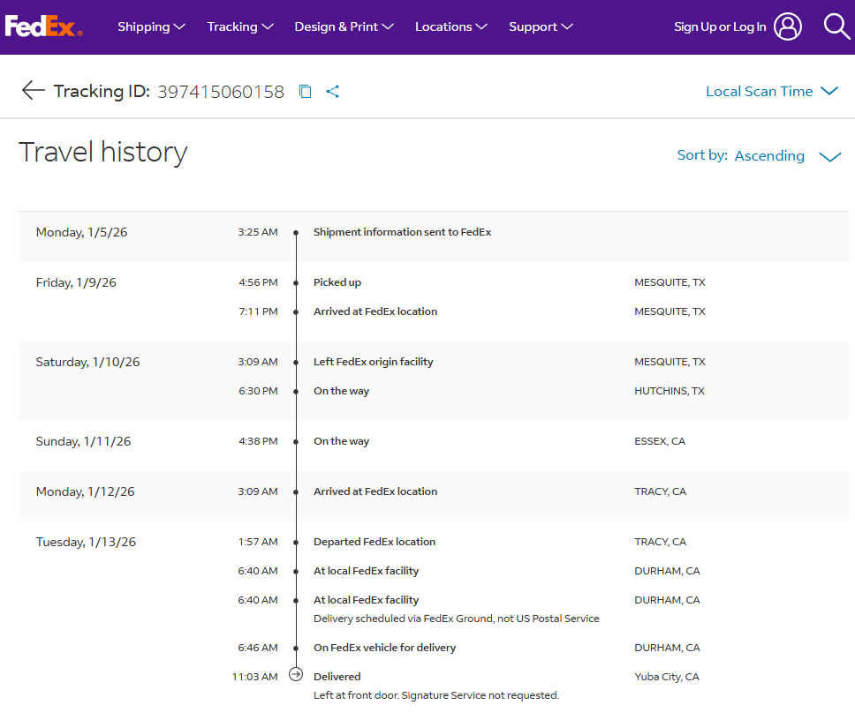The image size is (855, 720).
Task: Open the Tracking menu
Action: 240,26
